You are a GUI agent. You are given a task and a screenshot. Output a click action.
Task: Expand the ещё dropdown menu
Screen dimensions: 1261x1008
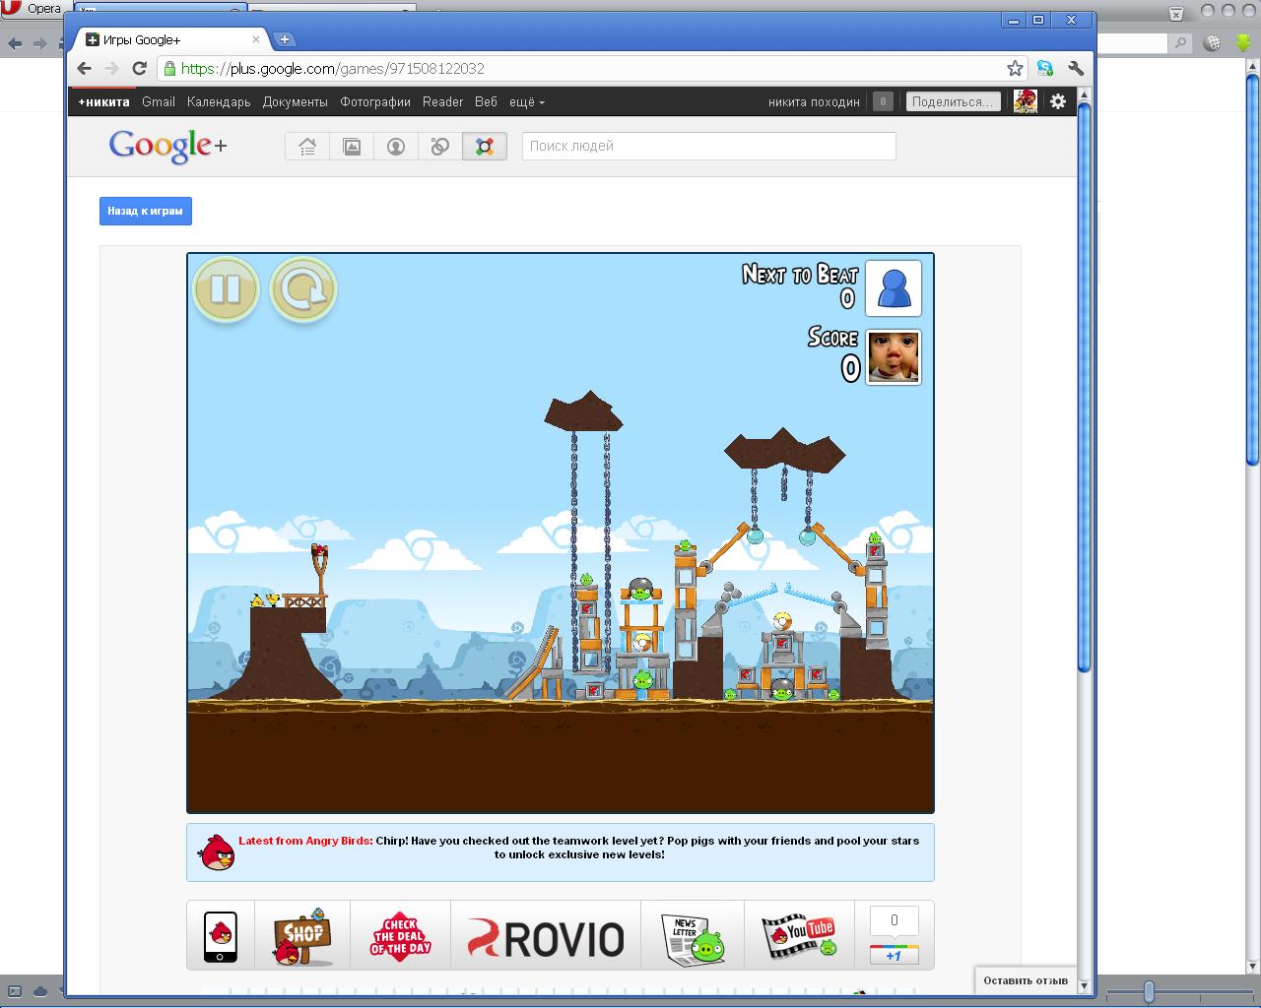[x=527, y=101]
